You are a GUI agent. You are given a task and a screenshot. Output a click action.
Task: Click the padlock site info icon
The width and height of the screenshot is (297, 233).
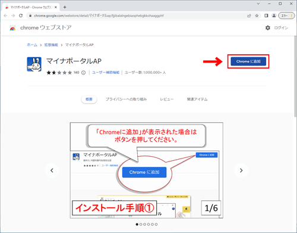click(30, 15)
